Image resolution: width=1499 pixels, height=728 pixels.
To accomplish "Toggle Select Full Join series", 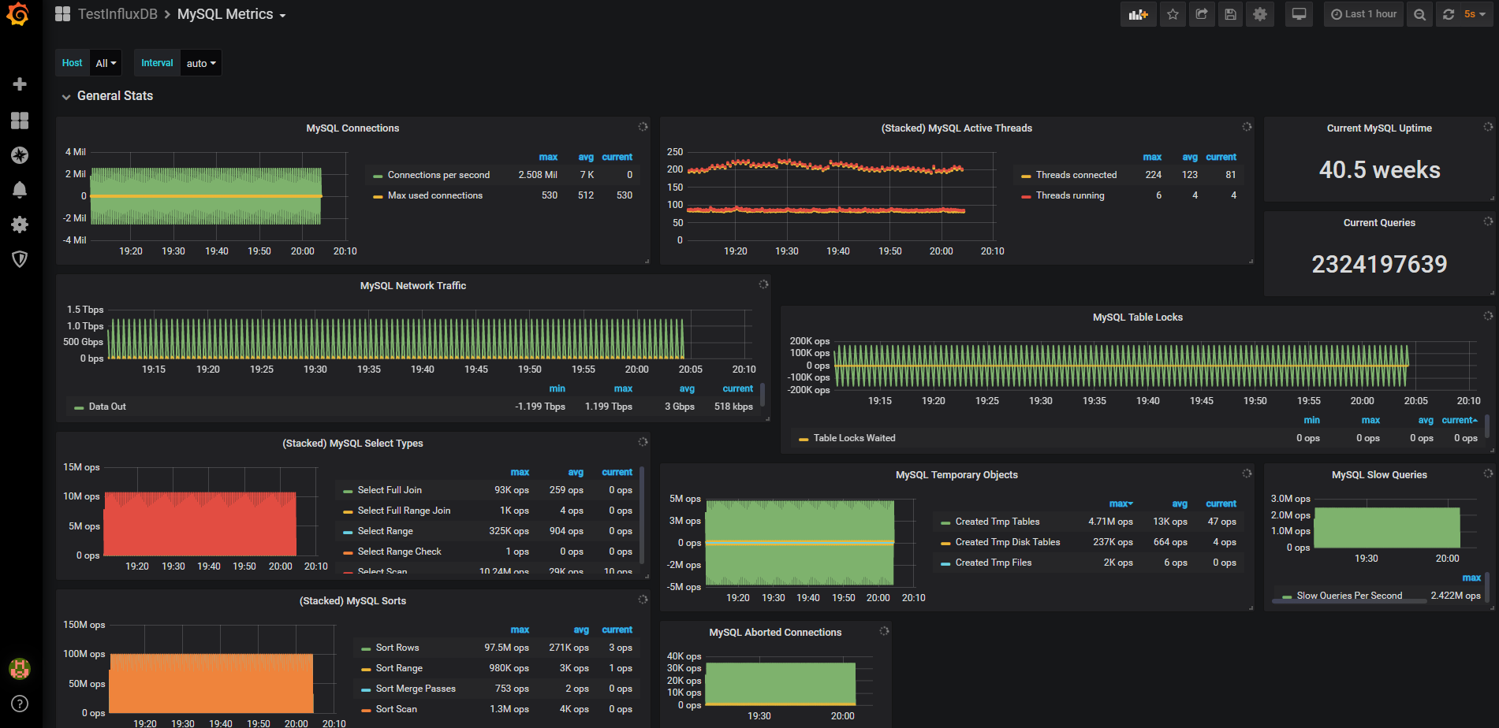I will pyautogui.click(x=390, y=490).
